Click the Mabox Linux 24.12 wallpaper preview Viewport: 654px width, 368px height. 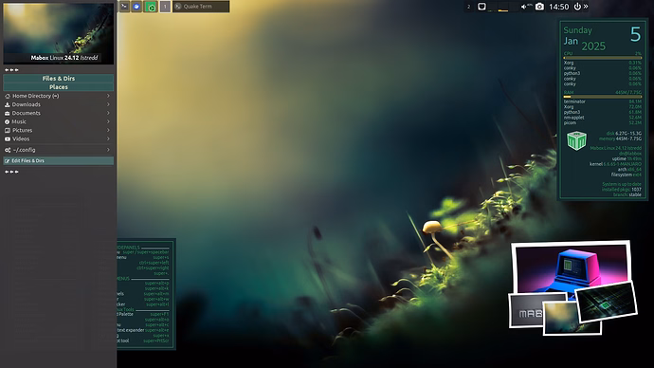(x=59, y=33)
